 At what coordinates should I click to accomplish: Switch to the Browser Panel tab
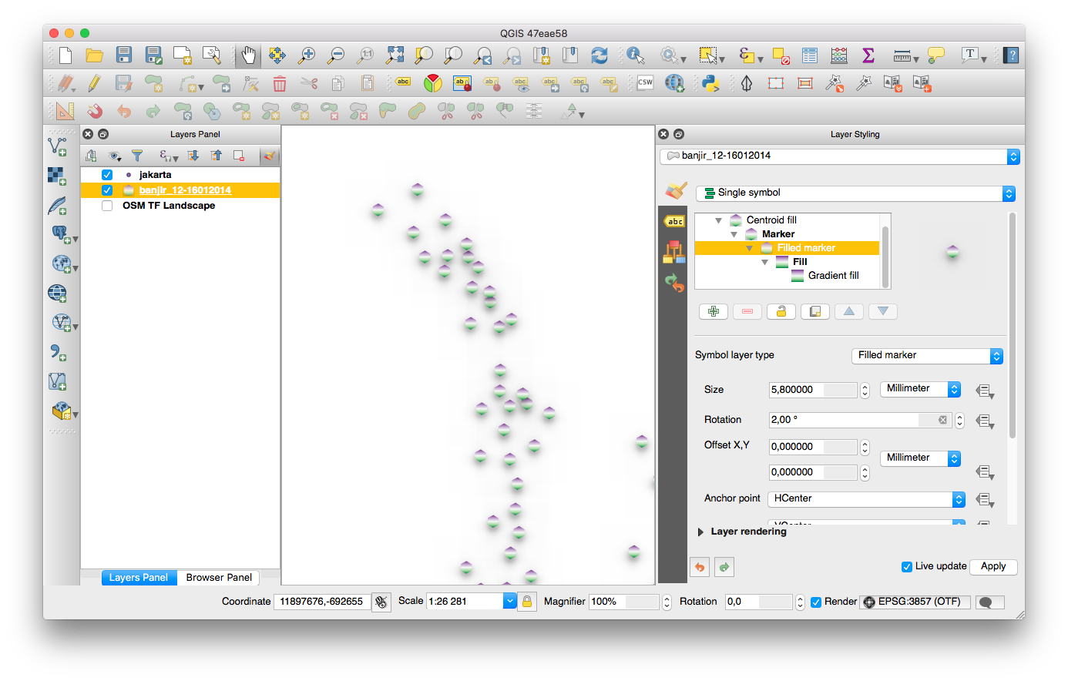(219, 577)
